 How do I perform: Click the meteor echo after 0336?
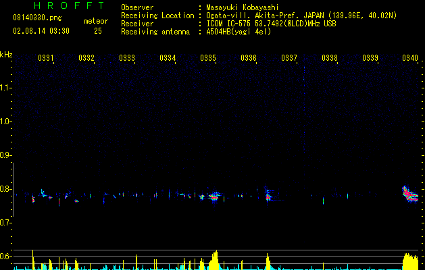pos(268,196)
